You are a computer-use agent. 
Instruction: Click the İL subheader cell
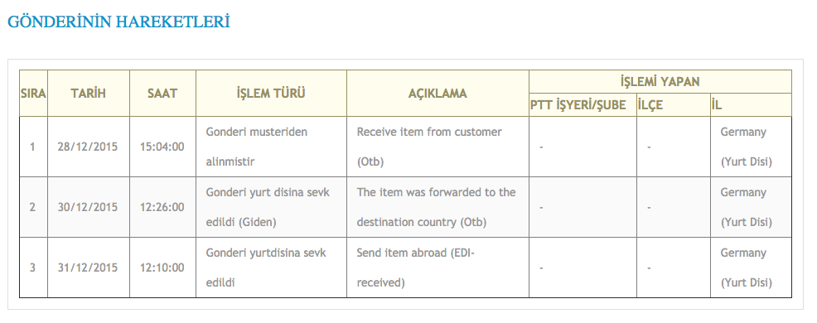(751, 104)
